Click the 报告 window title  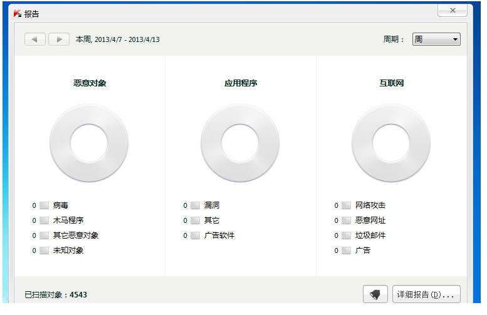click(x=32, y=14)
